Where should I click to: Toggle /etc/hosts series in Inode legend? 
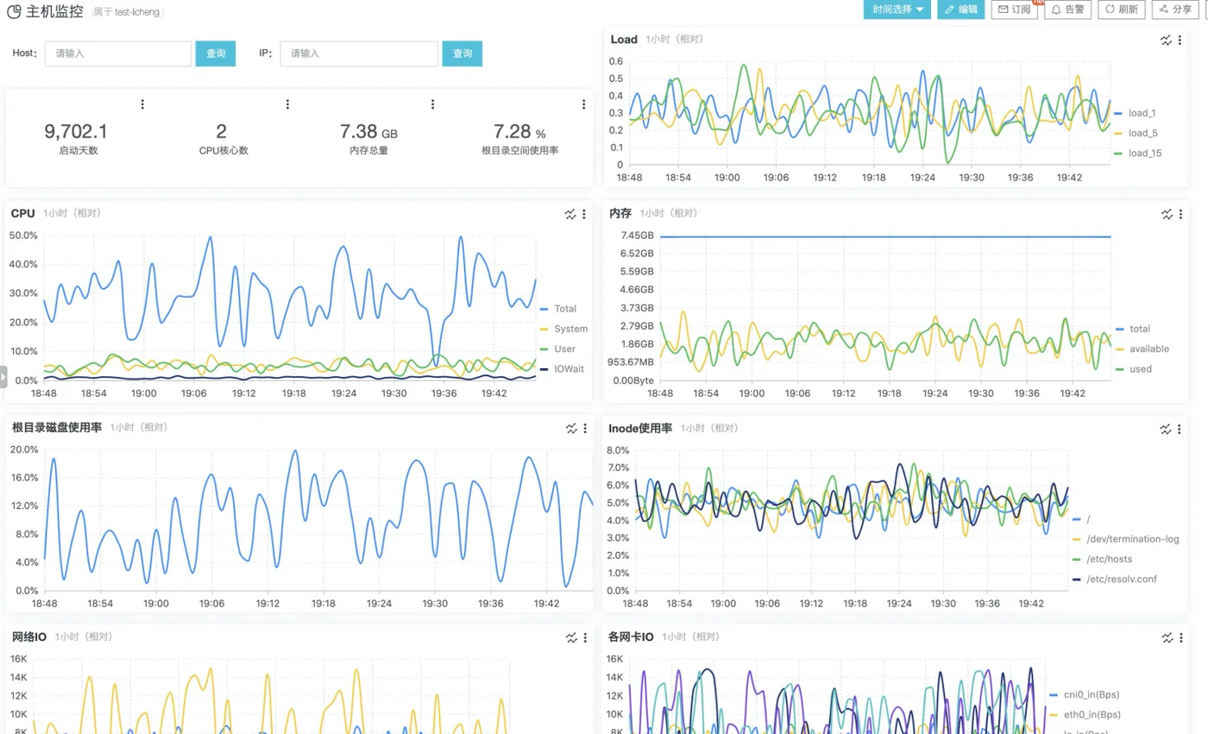(x=1102, y=559)
